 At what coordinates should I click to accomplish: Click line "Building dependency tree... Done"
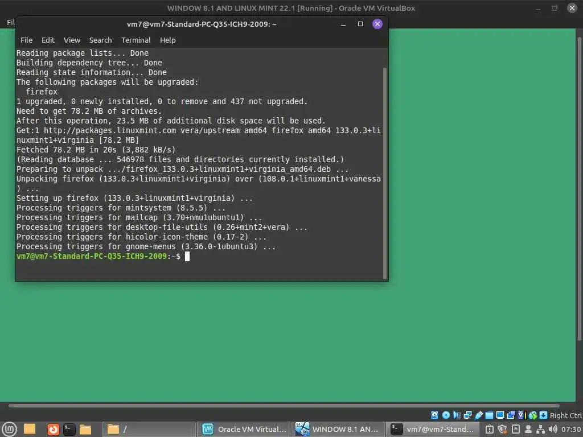point(89,63)
